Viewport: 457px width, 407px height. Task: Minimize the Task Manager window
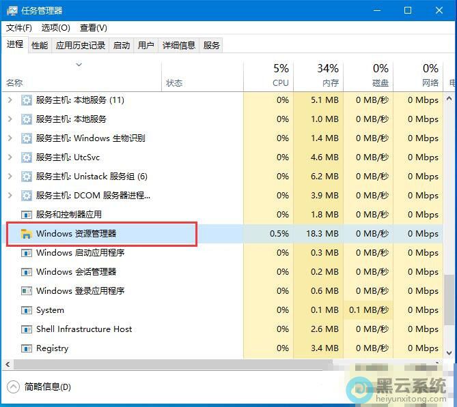pos(377,10)
